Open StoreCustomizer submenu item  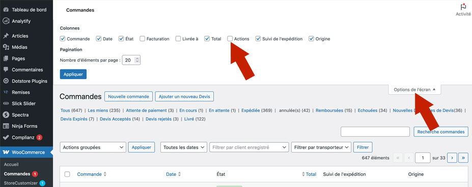pyautogui.click(x=20, y=183)
